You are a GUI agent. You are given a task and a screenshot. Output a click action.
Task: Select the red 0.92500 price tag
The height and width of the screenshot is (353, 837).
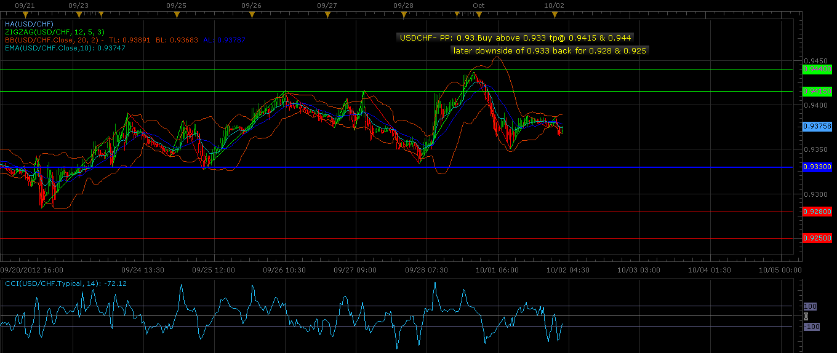pos(817,238)
